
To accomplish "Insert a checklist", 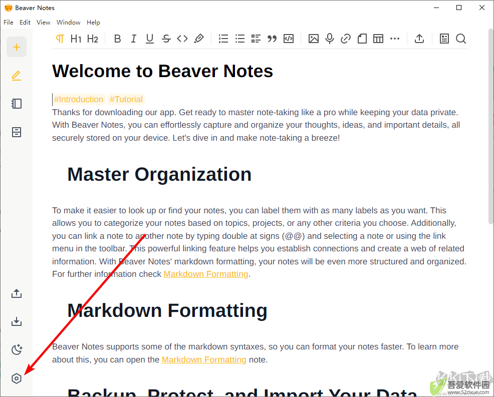I will coord(256,39).
